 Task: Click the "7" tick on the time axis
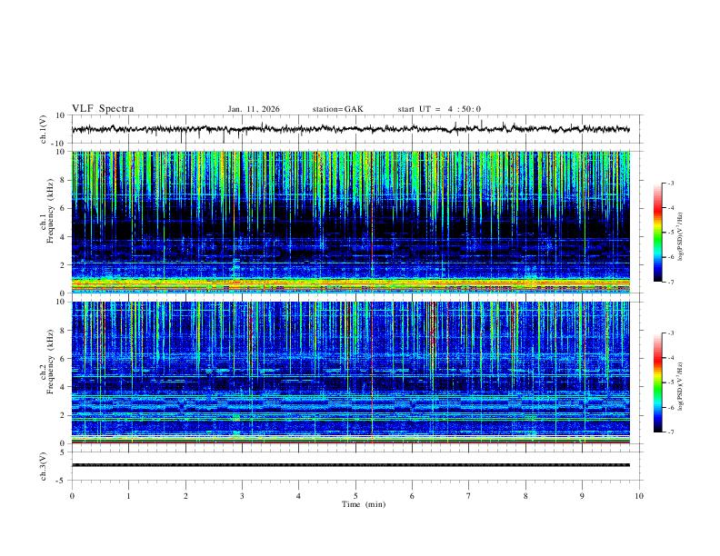tap(469, 496)
